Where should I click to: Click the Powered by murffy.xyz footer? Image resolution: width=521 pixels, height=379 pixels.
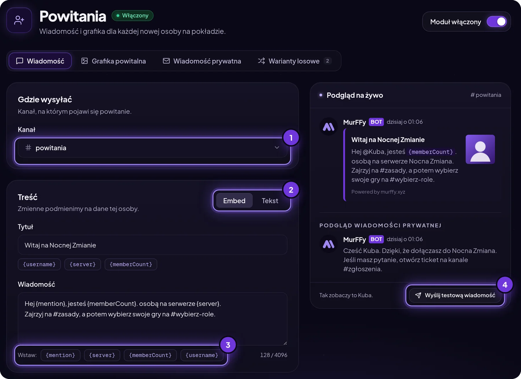(378, 192)
